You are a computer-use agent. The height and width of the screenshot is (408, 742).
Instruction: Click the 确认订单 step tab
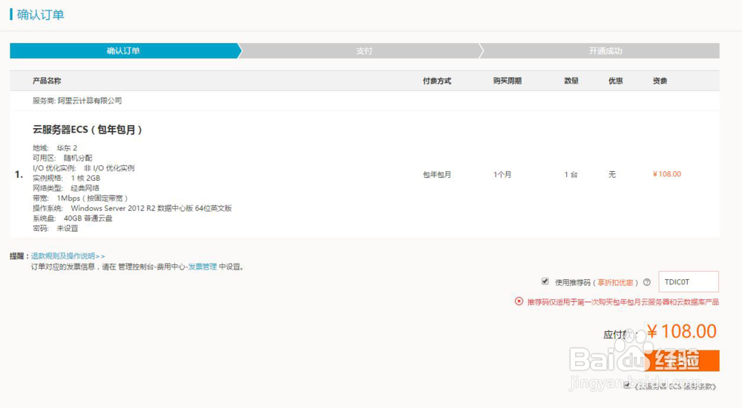[x=123, y=51]
